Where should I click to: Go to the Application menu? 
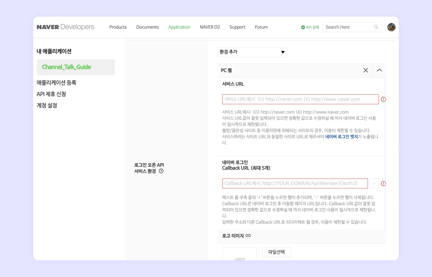pos(179,27)
